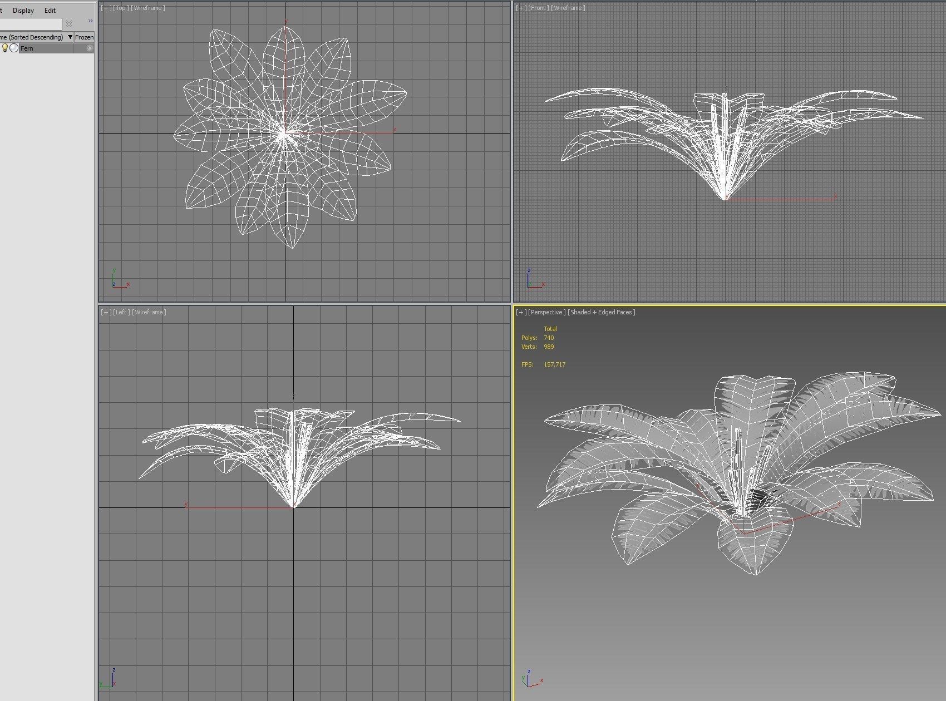Select the Fern object in the list

27,48
